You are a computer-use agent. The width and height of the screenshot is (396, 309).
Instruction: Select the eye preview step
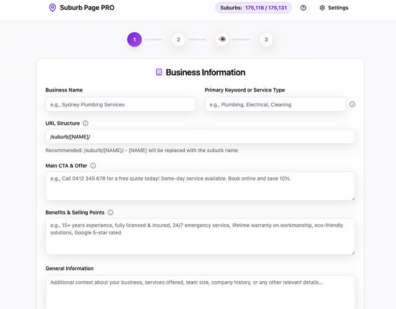click(222, 40)
